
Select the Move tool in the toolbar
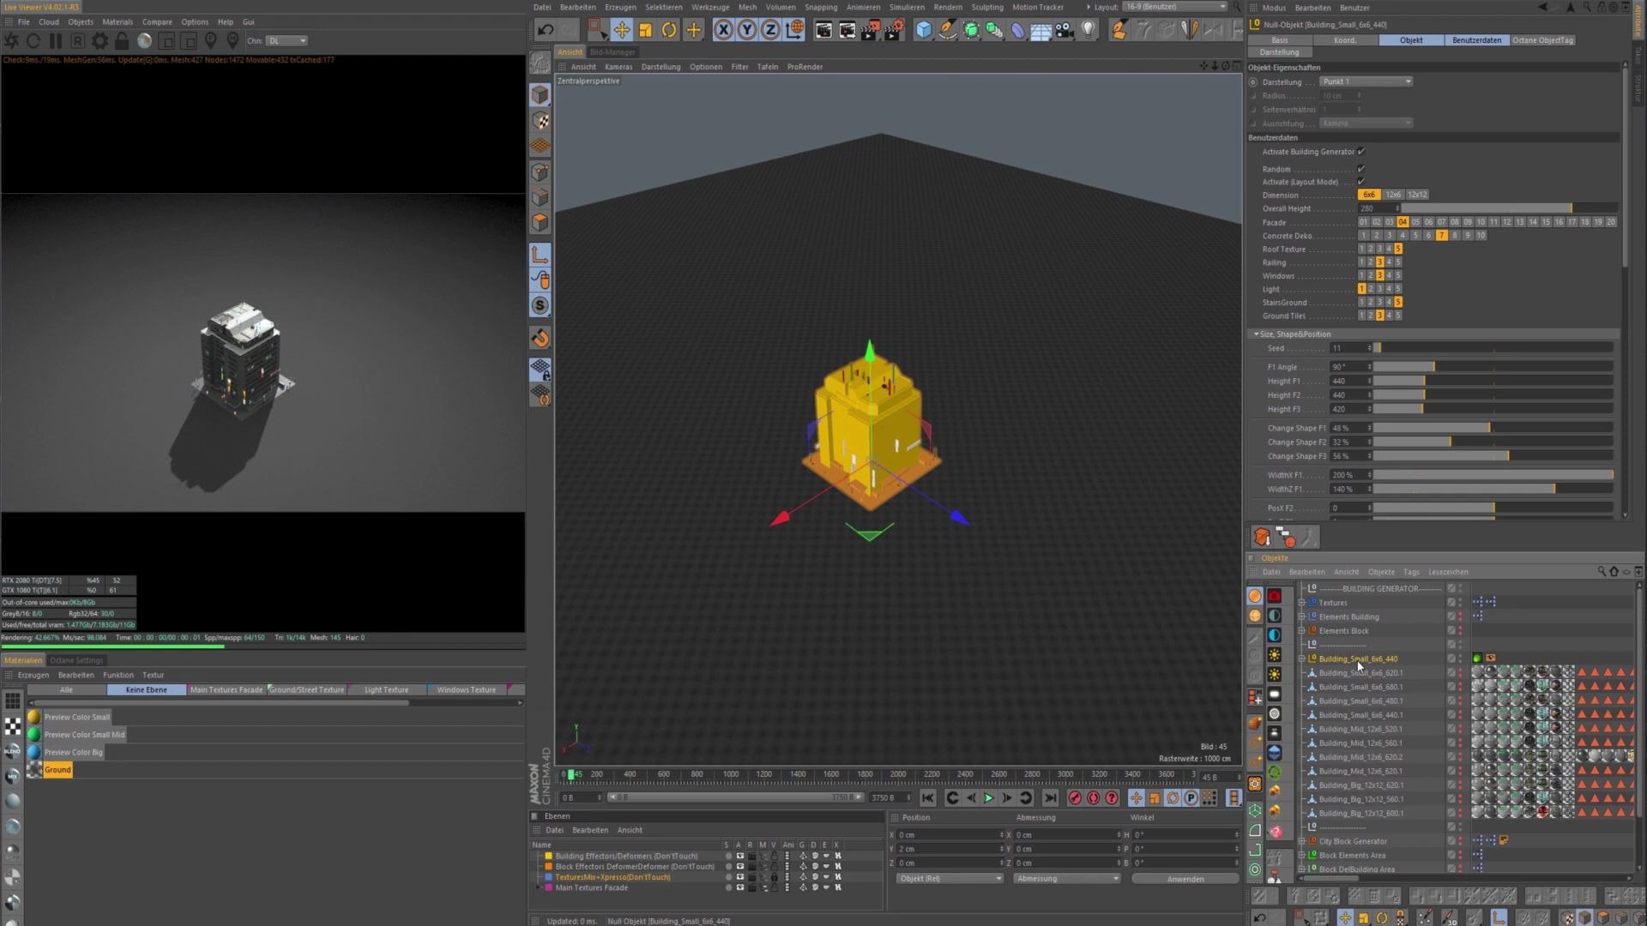(622, 30)
